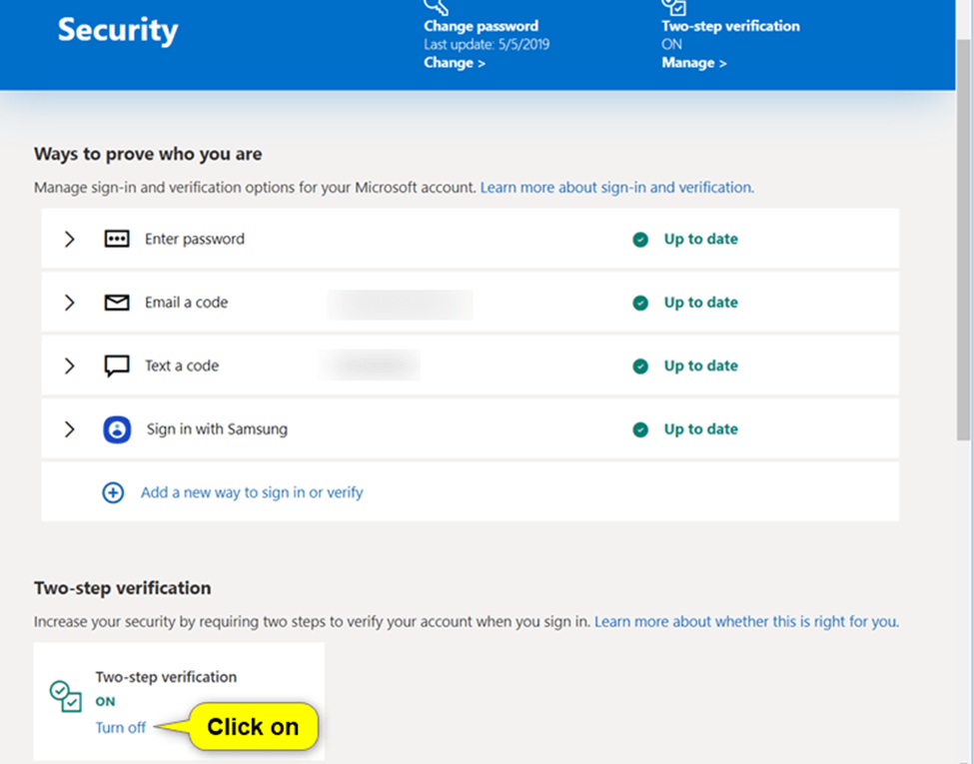Click the two-step verification header icon
The width and height of the screenshot is (974, 764).
672,6
